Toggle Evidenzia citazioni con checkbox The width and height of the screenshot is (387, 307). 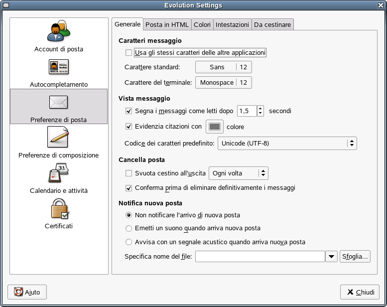coord(129,127)
